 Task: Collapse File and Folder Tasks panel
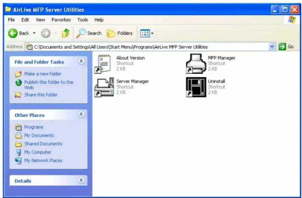tap(81, 61)
